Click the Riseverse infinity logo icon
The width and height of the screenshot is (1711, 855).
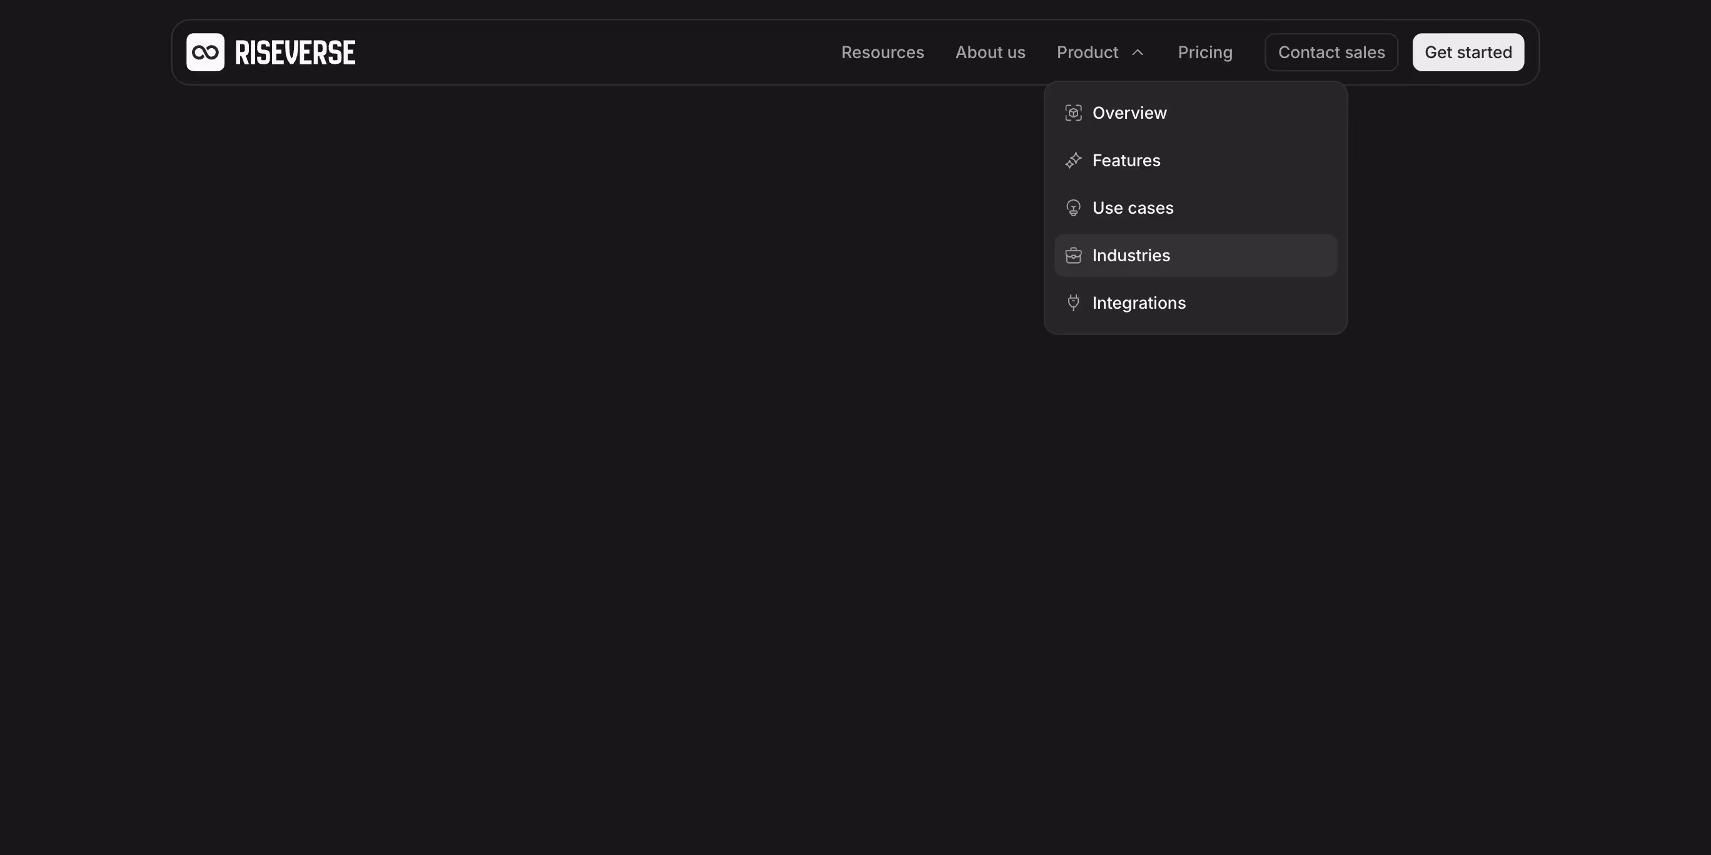click(205, 52)
